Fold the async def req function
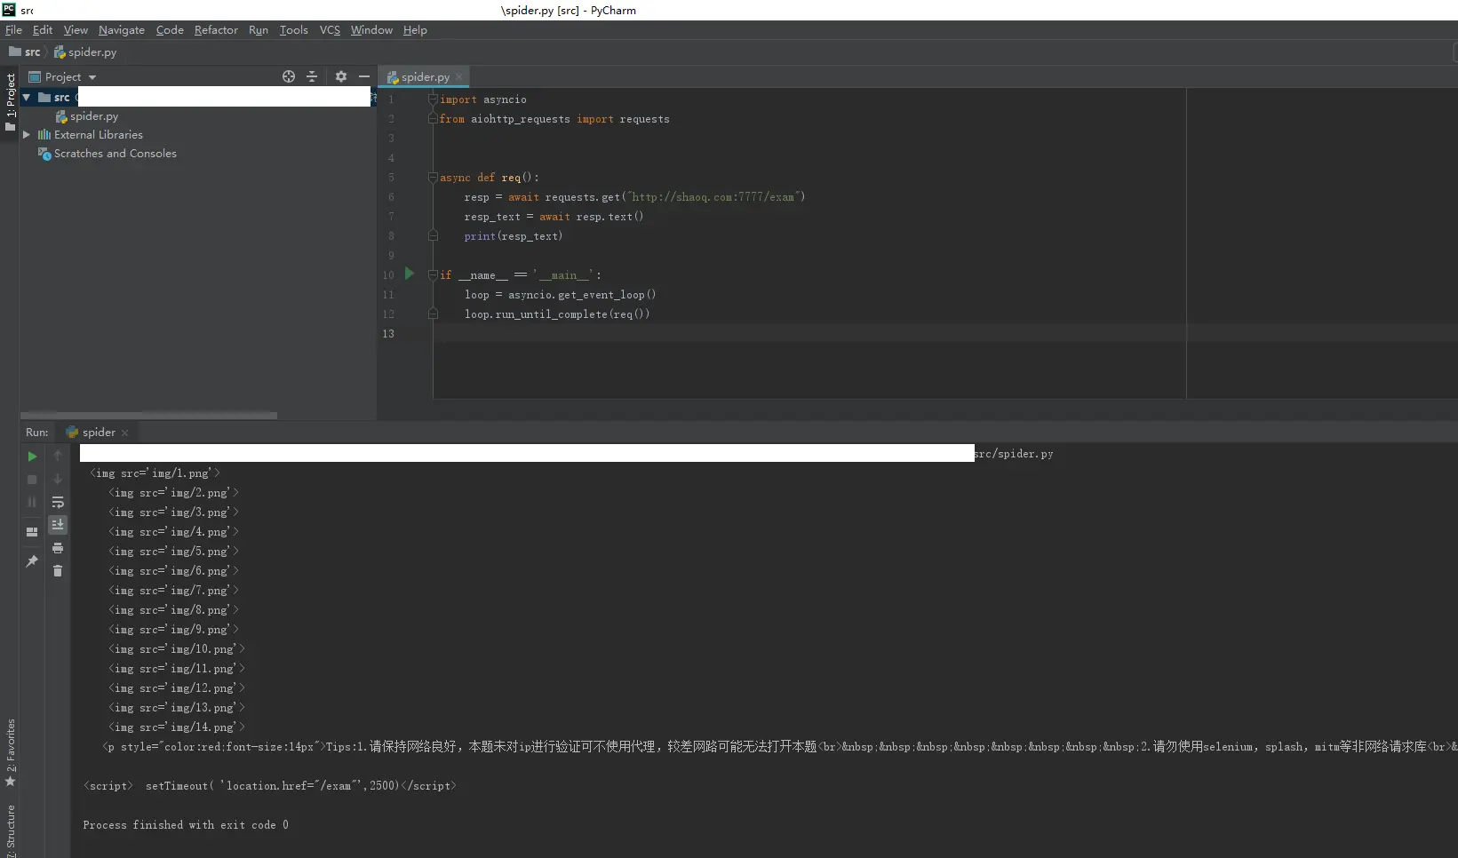Image resolution: width=1458 pixels, height=858 pixels. [433, 178]
